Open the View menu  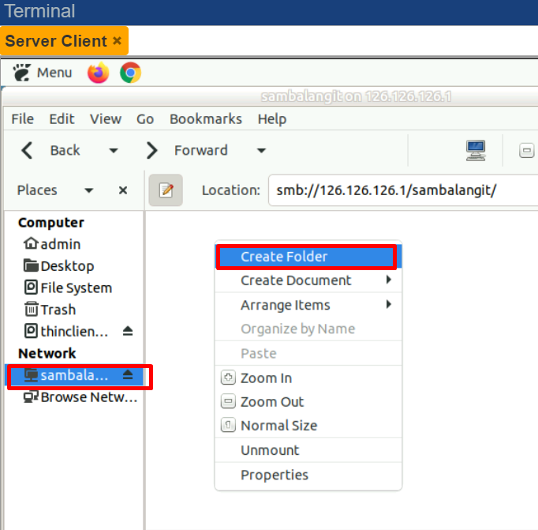pos(106,118)
